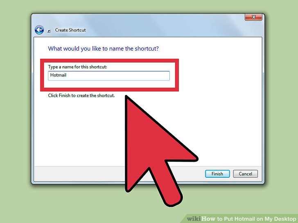Image resolution: width=298 pixels, height=223 pixels.
Task: Click the gray footer bar left of the arrow
Action: tap(79, 174)
